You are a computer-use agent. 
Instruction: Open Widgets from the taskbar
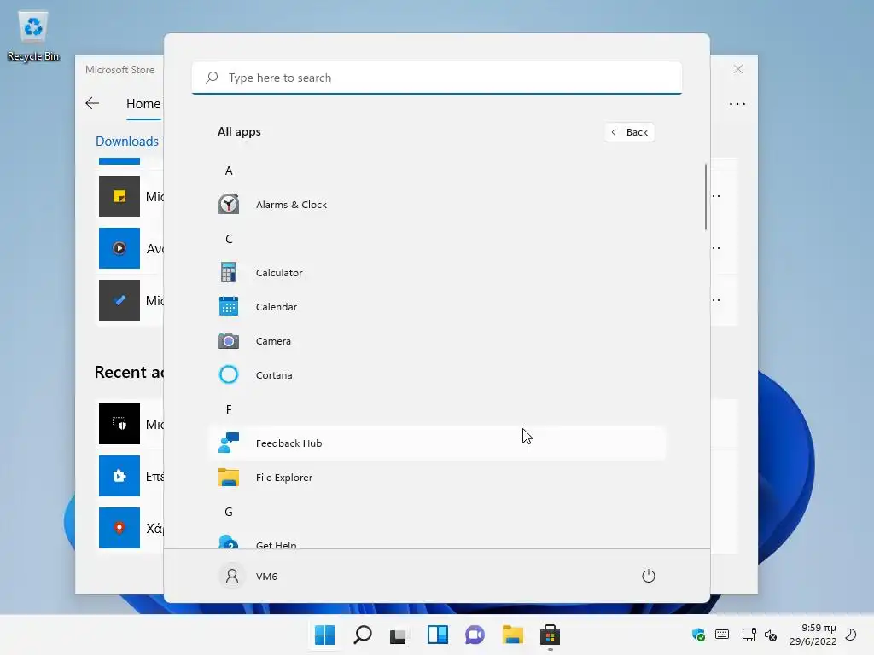pos(438,635)
